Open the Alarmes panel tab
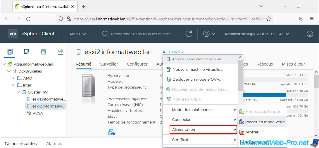The width and height of the screenshot is (319, 148). 54,143
